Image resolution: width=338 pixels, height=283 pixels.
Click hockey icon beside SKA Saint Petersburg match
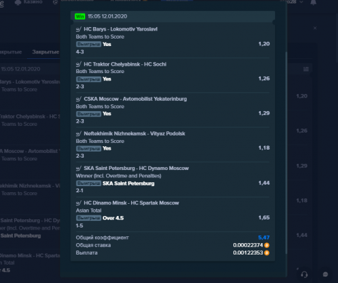point(78,169)
